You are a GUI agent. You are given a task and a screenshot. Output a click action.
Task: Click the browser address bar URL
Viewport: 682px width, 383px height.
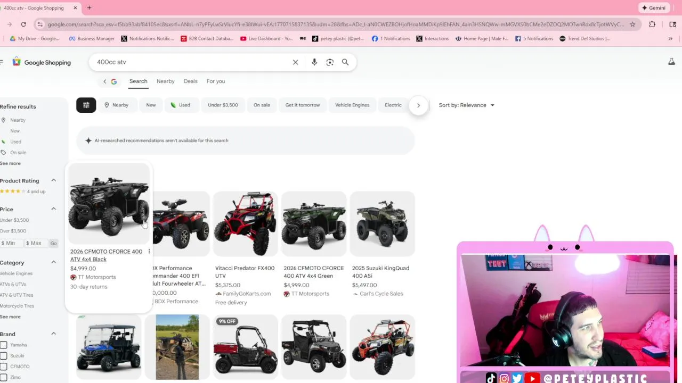click(336, 24)
